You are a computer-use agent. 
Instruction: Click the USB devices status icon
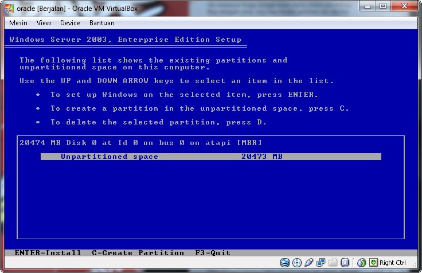pyautogui.click(x=308, y=263)
